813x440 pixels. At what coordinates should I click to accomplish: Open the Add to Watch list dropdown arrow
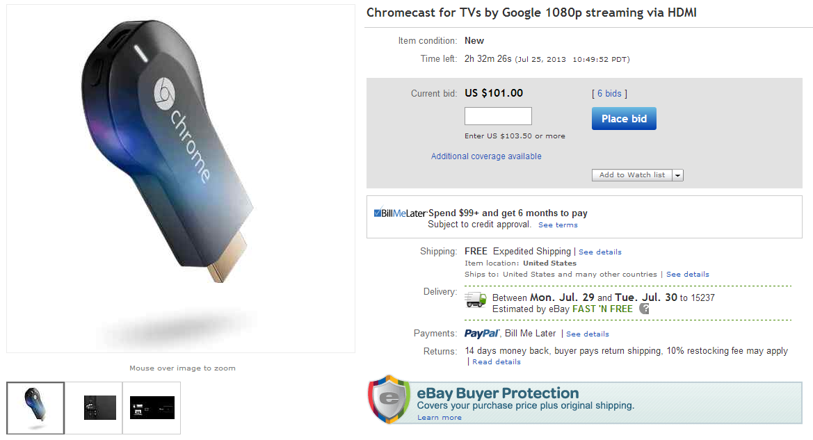(678, 174)
